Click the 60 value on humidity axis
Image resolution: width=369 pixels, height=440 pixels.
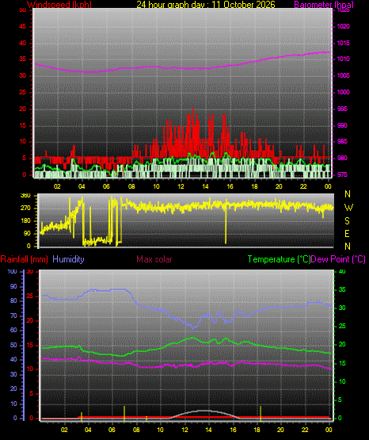pyautogui.click(x=13, y=331)
